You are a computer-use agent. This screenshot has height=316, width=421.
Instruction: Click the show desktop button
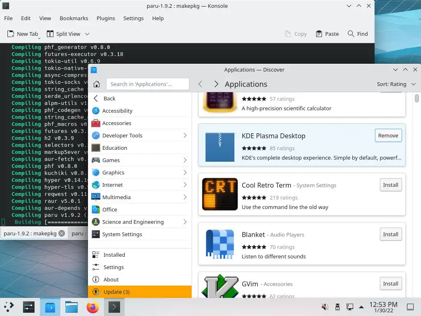pos(410,307)
